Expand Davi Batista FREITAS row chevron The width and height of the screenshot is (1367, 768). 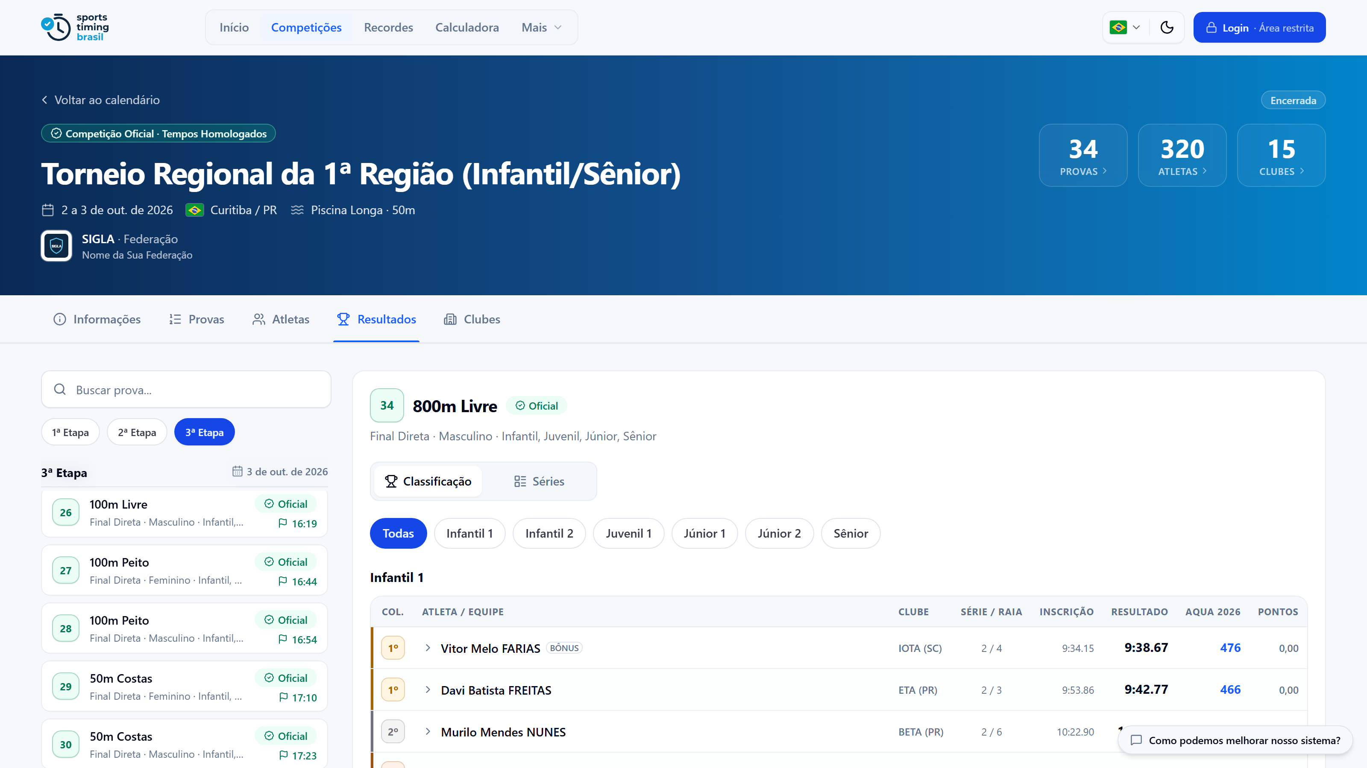tap(428, 689)
